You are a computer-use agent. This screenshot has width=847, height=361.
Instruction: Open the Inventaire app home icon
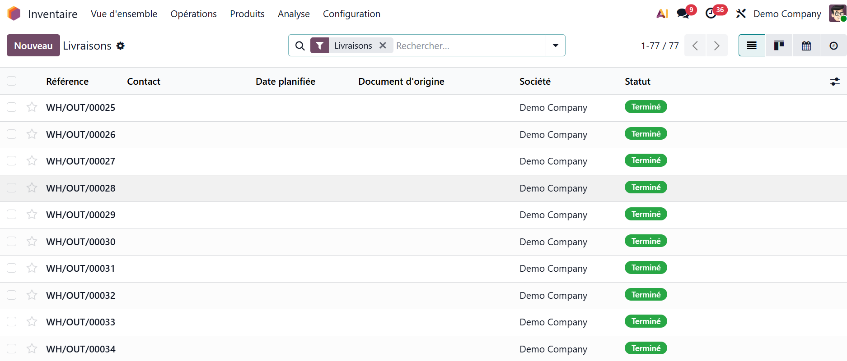(x=14, y=14)
